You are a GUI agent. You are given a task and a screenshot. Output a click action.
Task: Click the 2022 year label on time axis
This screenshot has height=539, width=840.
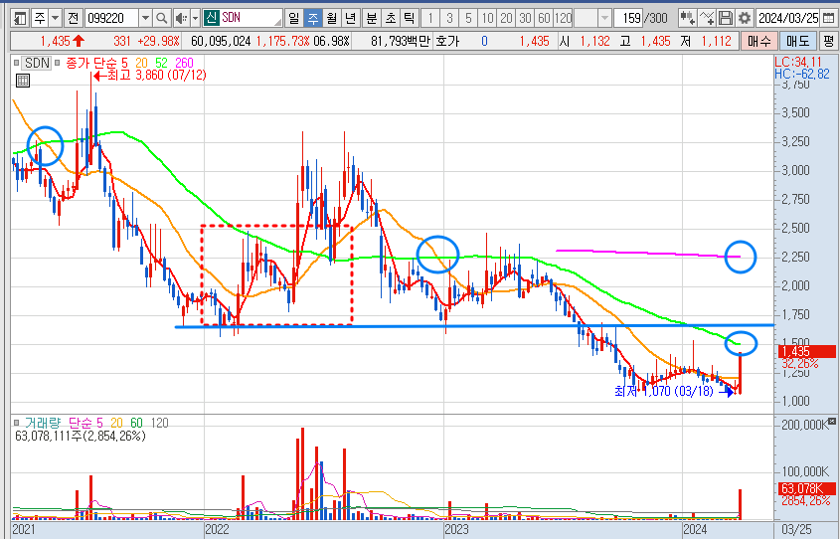point(217,529)
